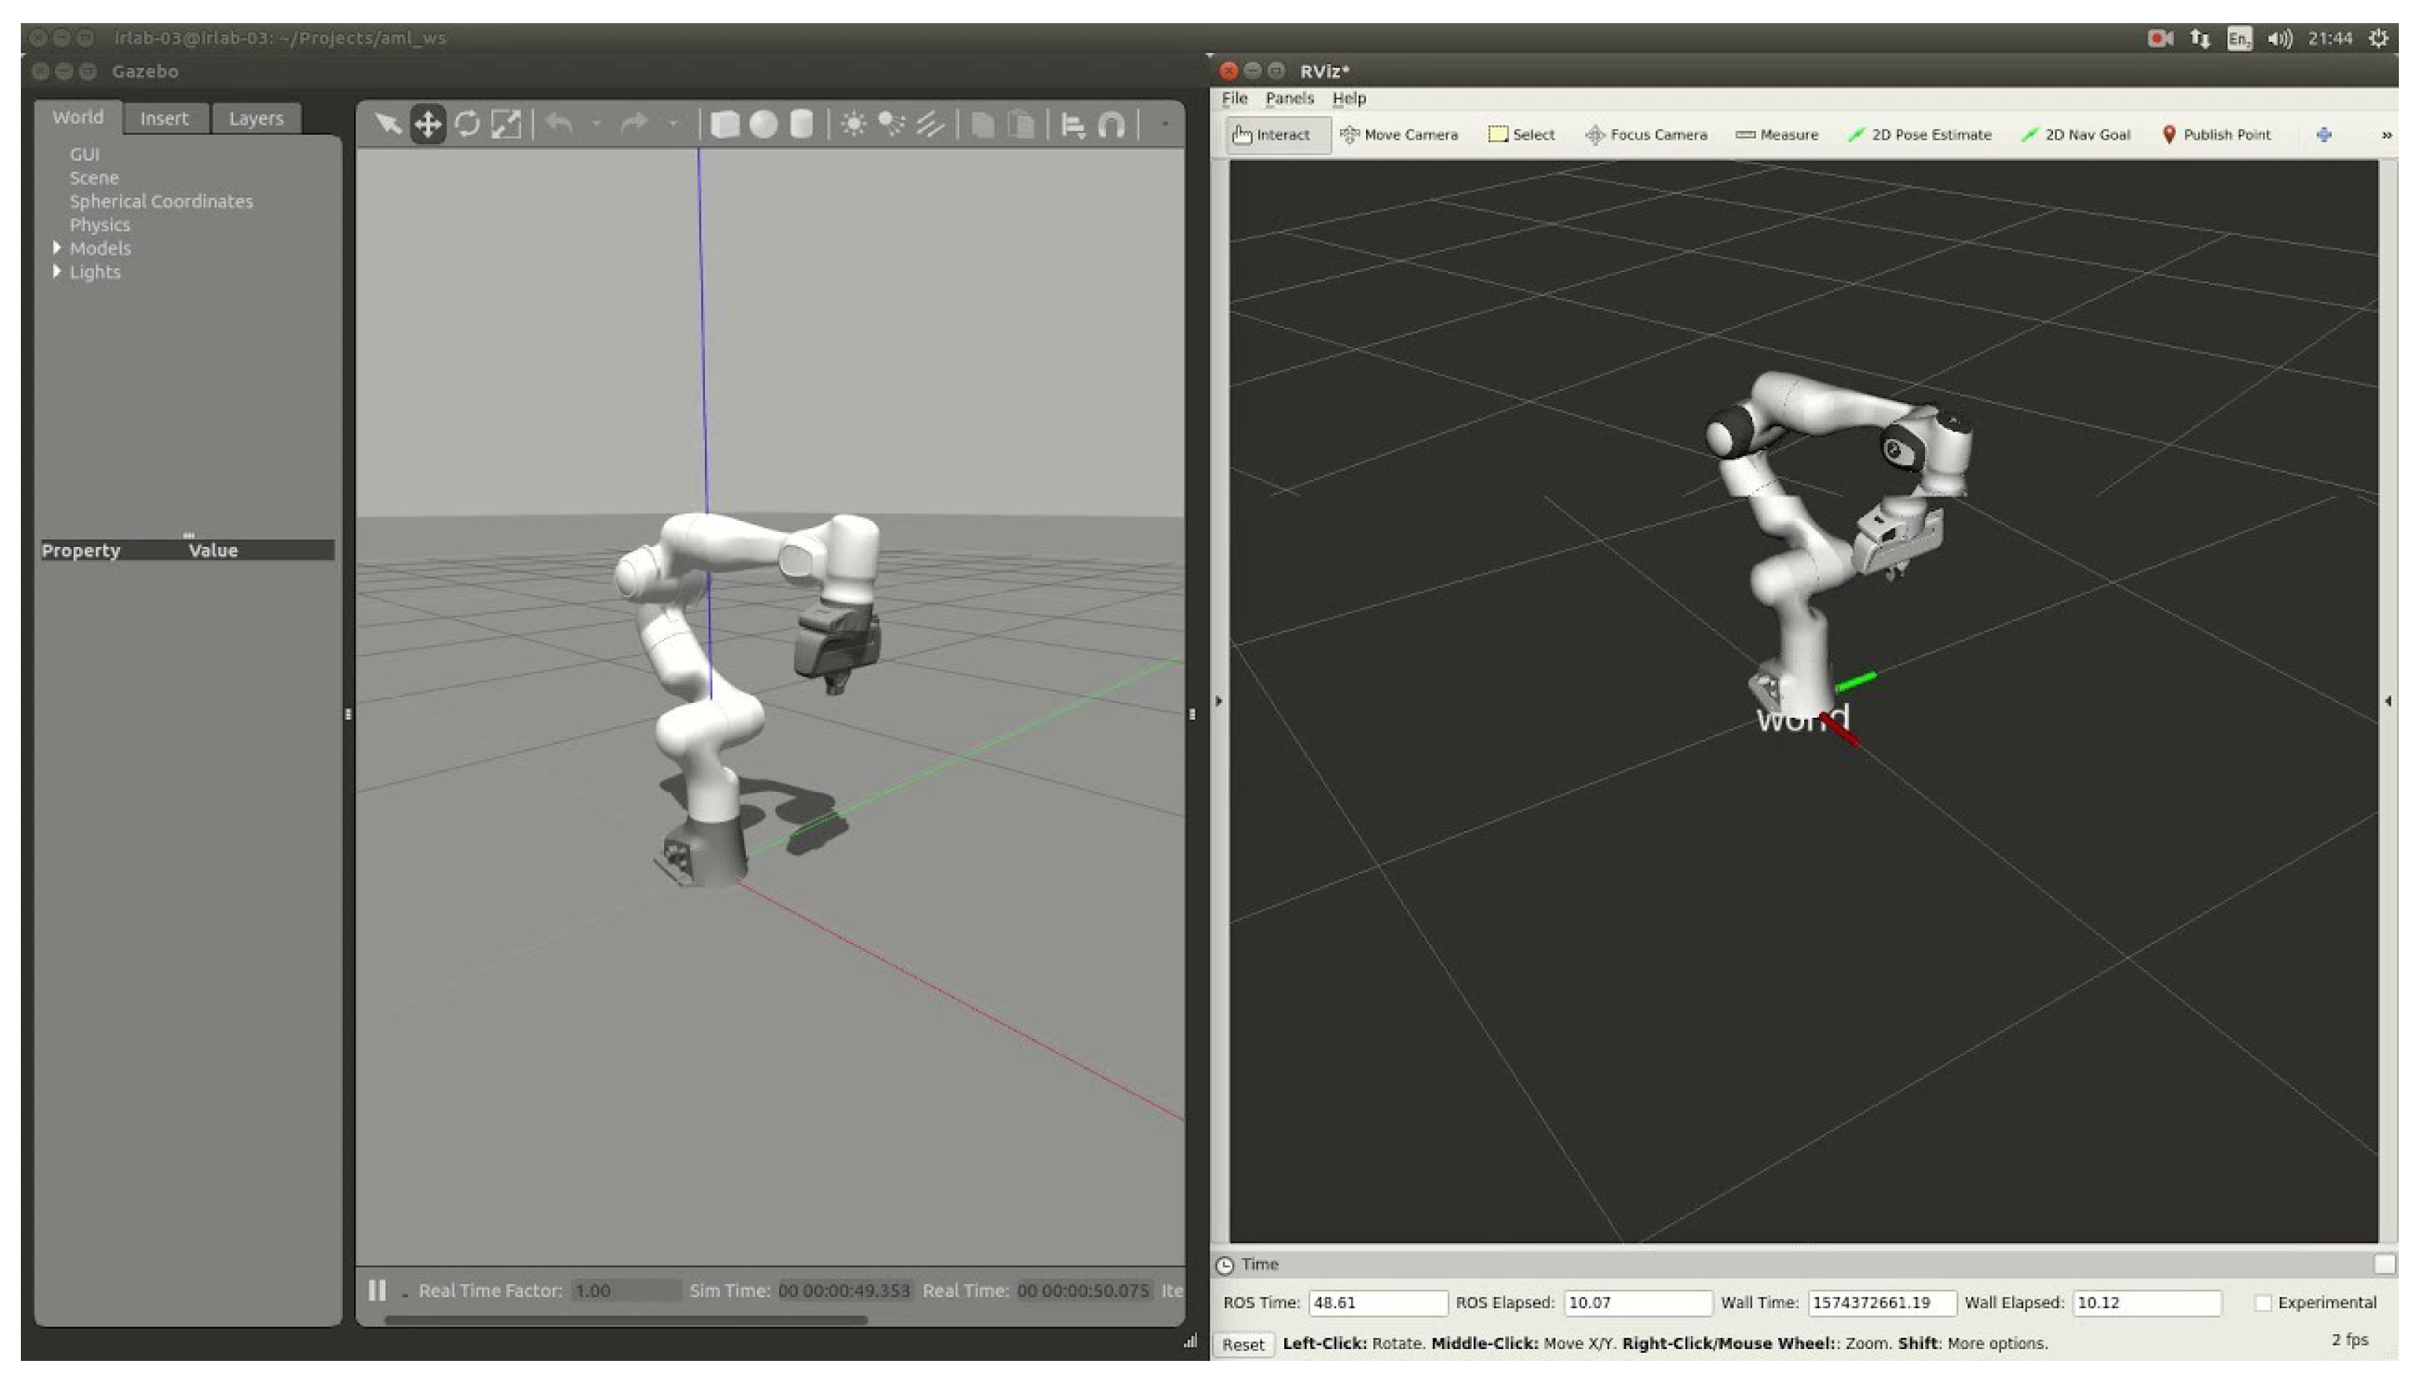Tick the Experimental checkbox in Time panel

tap(2263, 1304)
